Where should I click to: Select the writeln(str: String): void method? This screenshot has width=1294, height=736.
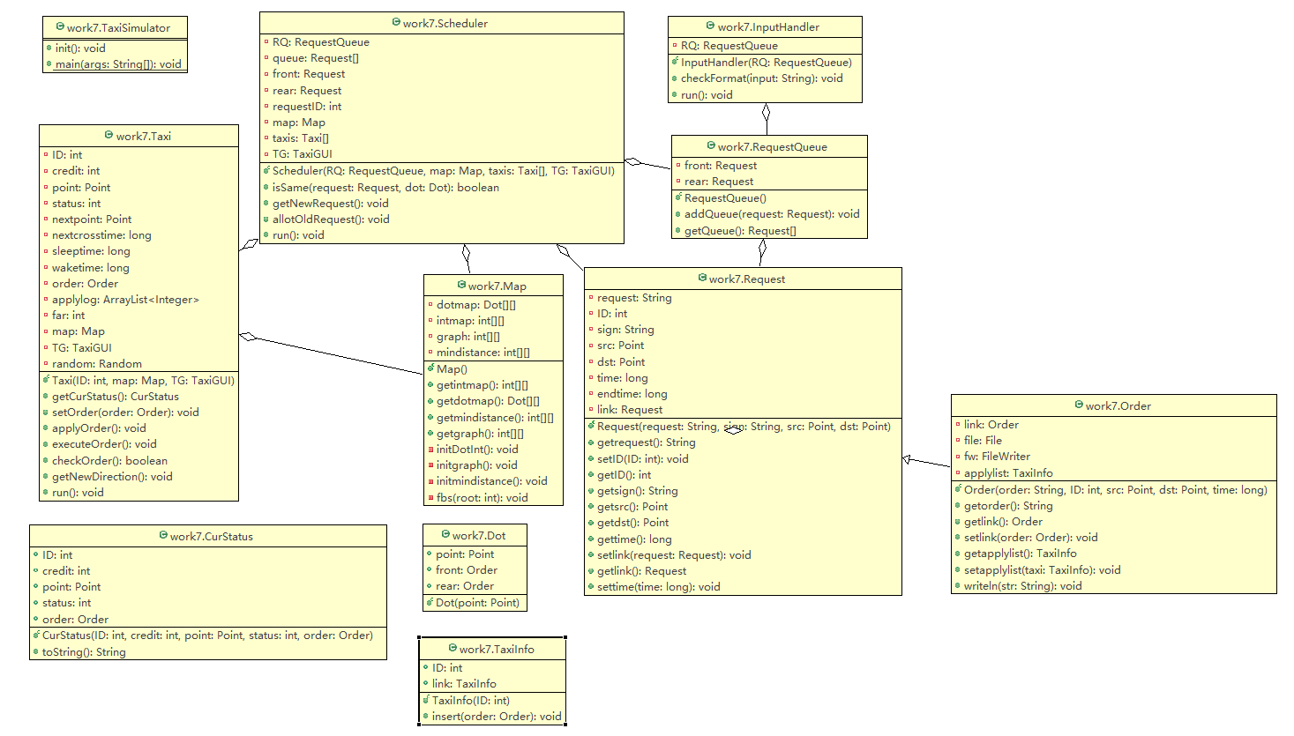pos(1022,586)
